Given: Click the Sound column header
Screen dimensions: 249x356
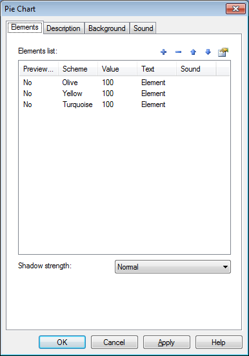Looking at the screenshot, I should click(196, 69).
